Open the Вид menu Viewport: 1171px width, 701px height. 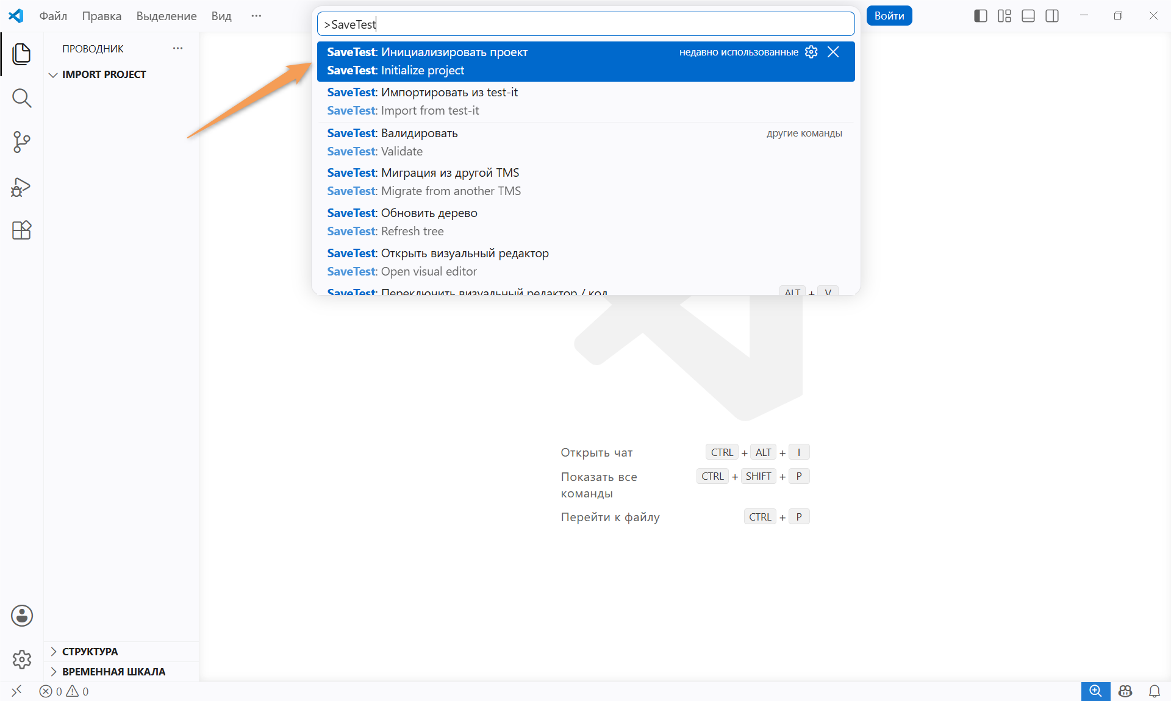221,16
